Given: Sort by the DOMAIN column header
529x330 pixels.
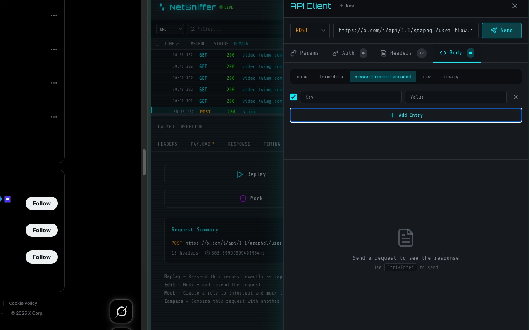Looking at the screenshot, I should (241, 44).
